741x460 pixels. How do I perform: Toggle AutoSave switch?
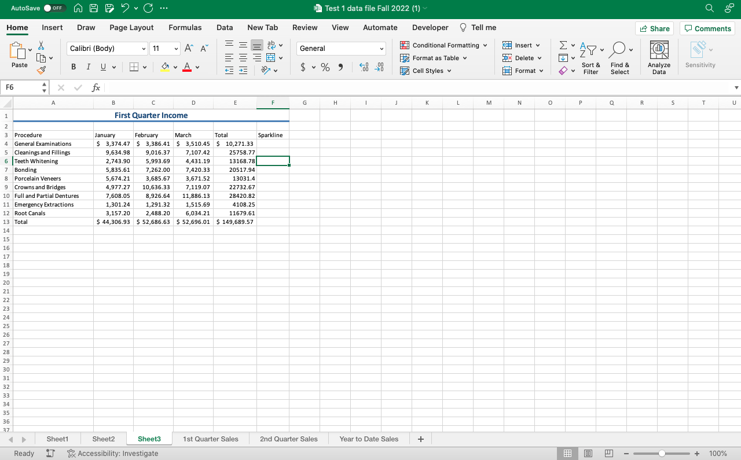[x=56, y=8]
